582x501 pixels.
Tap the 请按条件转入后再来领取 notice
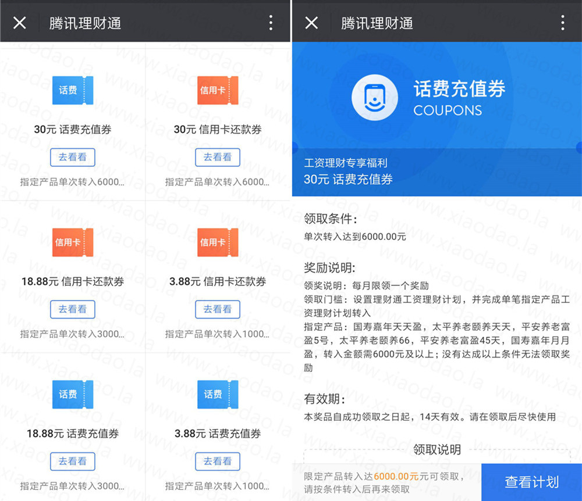click(x=357, y=489)
